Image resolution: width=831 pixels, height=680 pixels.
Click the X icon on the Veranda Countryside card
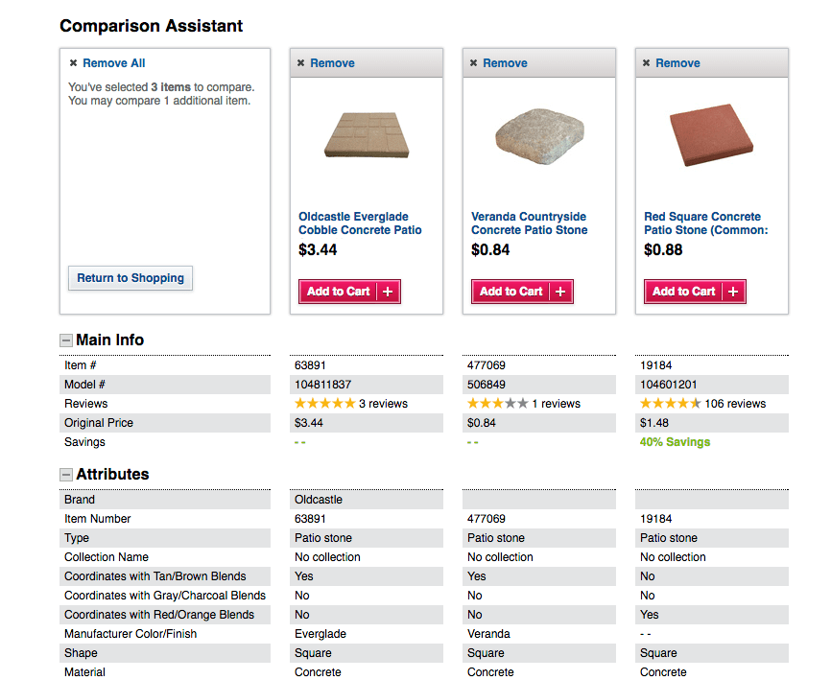[x=473, y=63]
